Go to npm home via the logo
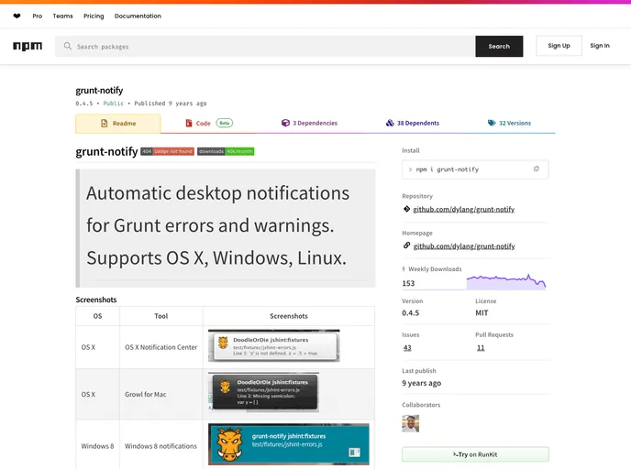 tap(28, 46)
